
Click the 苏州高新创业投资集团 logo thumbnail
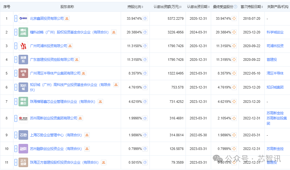pos(23,118)
